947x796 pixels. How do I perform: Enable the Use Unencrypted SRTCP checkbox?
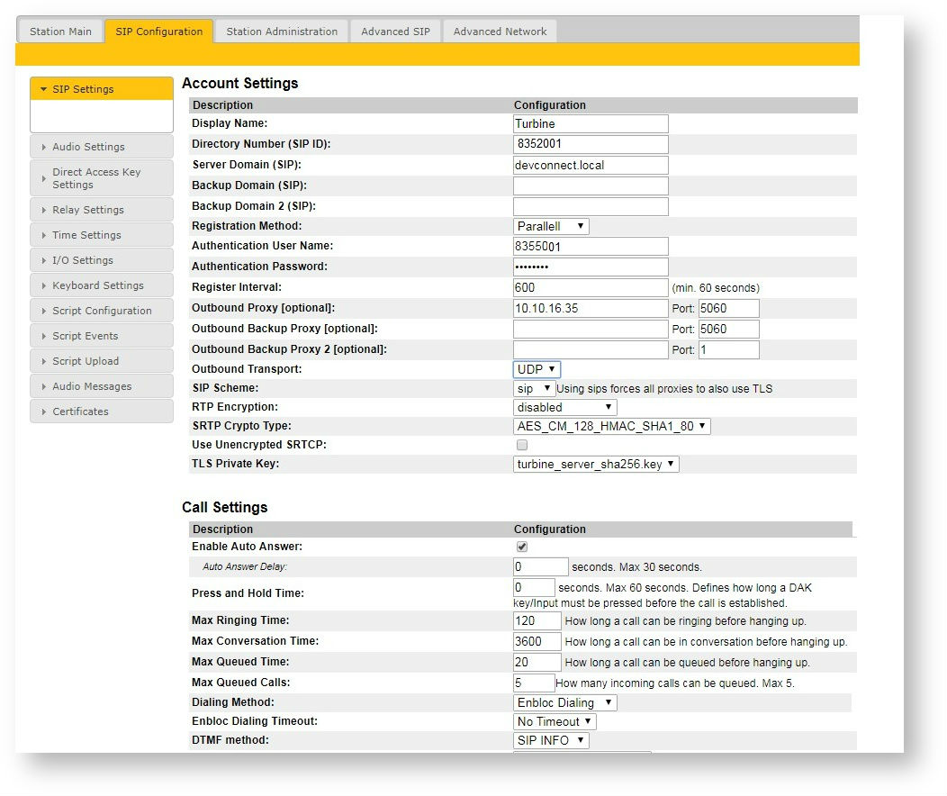point(522,445)
